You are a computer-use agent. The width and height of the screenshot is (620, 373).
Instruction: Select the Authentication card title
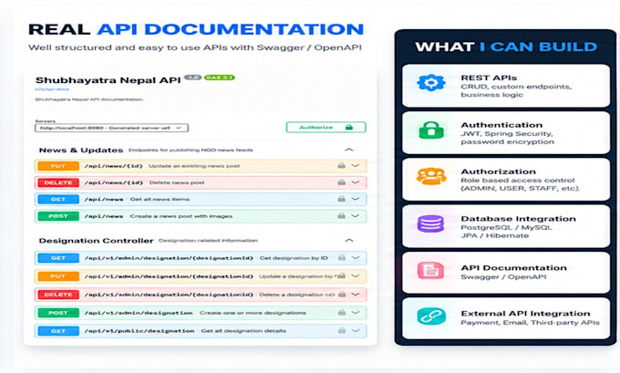tap(501, 125)
